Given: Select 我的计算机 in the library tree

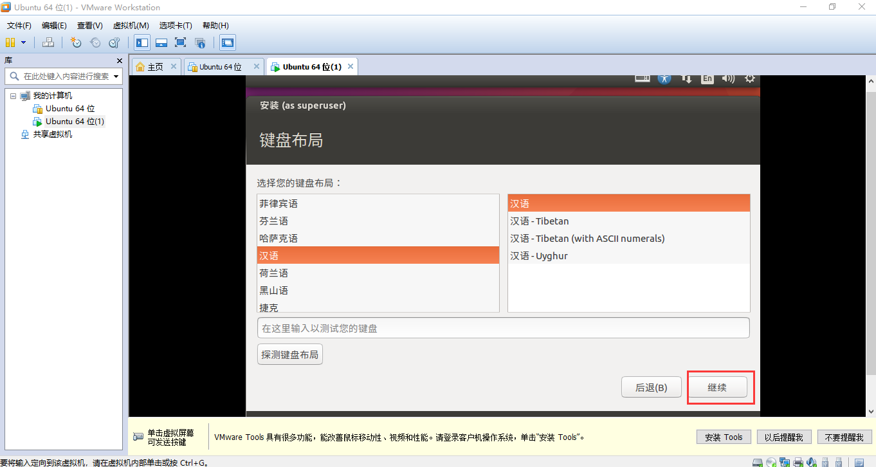Looking at the screenshot, I should point(53,96).
